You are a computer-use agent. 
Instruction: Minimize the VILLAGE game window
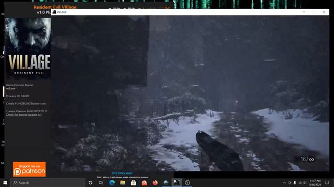[304, 12]
